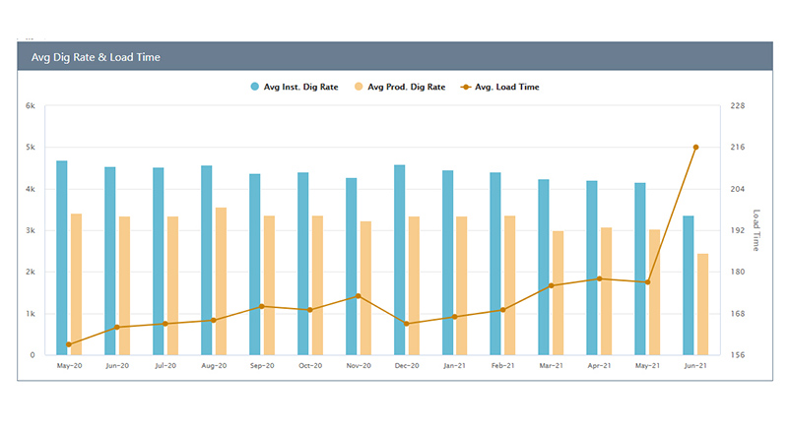Click the Sep-20 x-axis label
Viewport: 788px width, 430px height.
click(x=262, y=365)
